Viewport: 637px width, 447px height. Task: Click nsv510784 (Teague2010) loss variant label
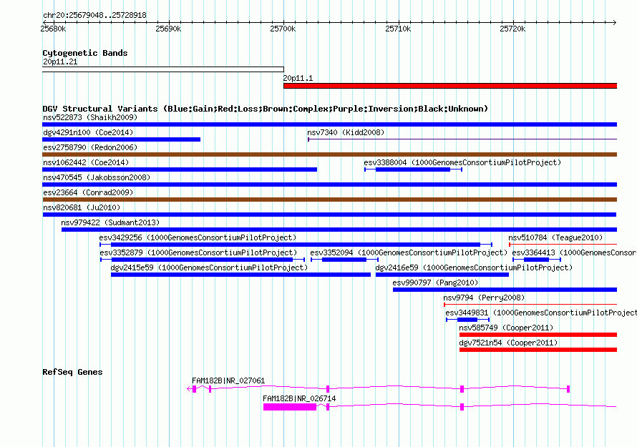pos(555,237)
